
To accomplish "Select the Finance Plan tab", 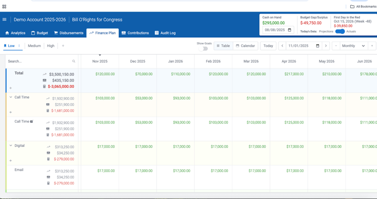I will pos(102,33).
